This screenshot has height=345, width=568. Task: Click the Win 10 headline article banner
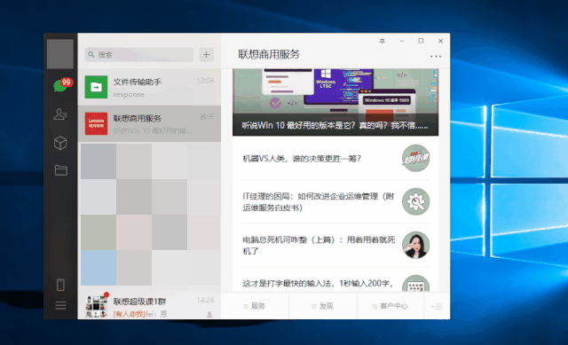click(335, 103)
